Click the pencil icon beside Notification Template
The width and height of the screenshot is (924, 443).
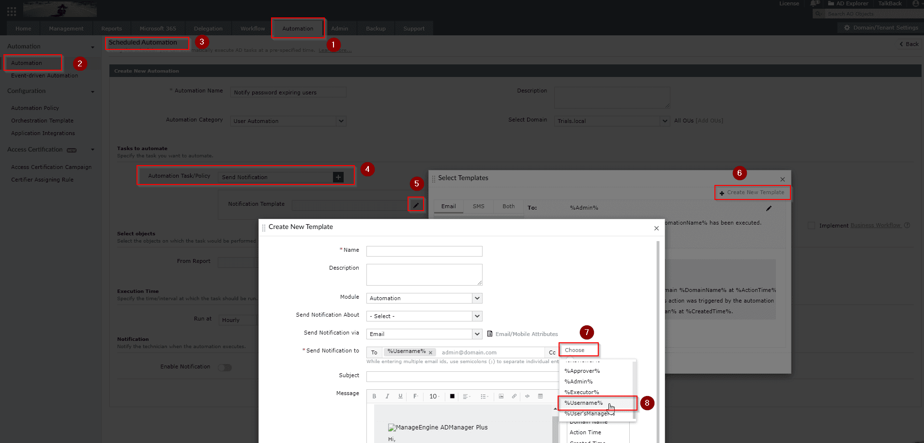[416, 205]
